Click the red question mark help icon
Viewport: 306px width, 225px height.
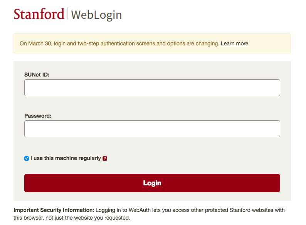pos(105,158)
